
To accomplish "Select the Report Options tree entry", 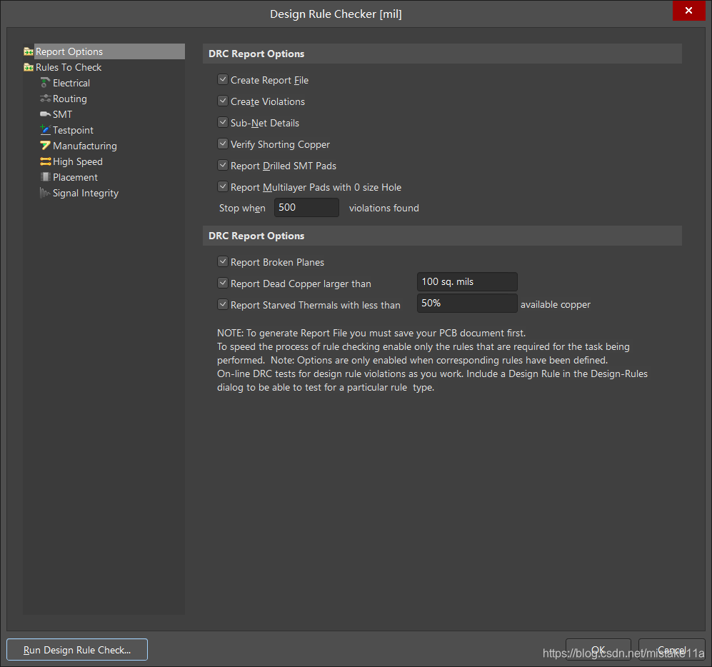I will (x=69, y=51).
